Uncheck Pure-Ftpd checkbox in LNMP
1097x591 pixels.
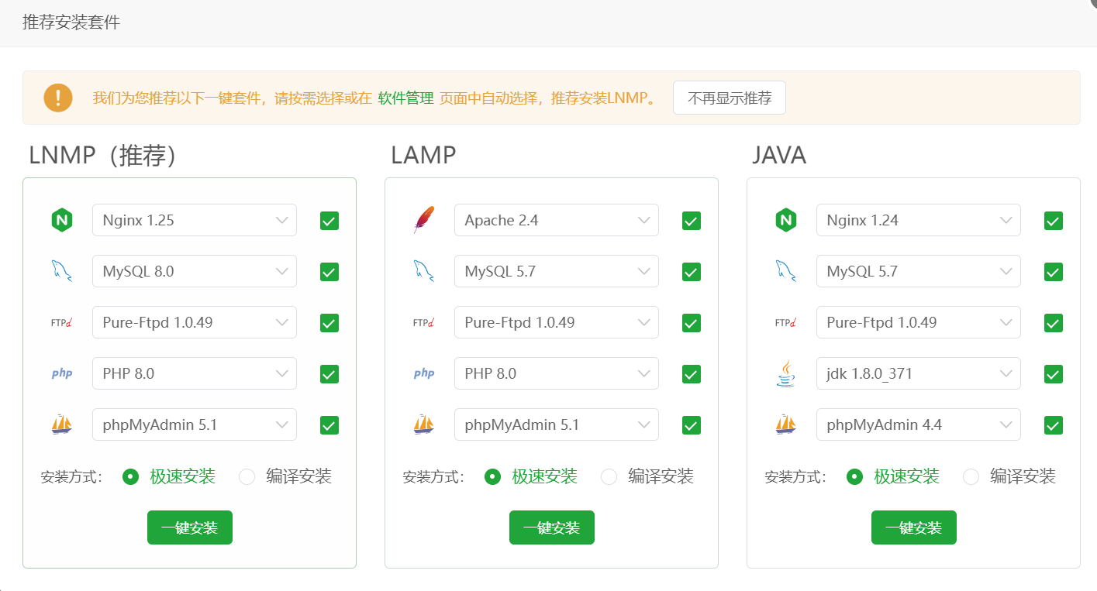pos(329,323)
